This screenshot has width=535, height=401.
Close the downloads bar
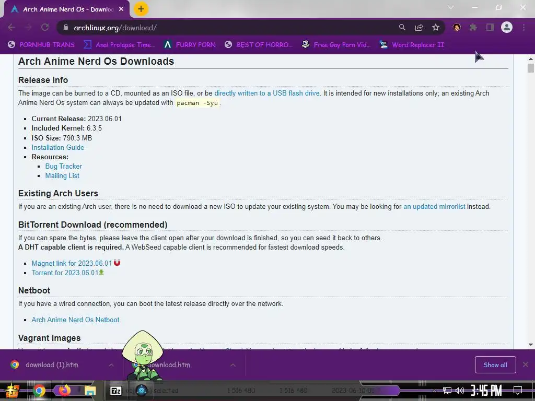pos(526,364)
